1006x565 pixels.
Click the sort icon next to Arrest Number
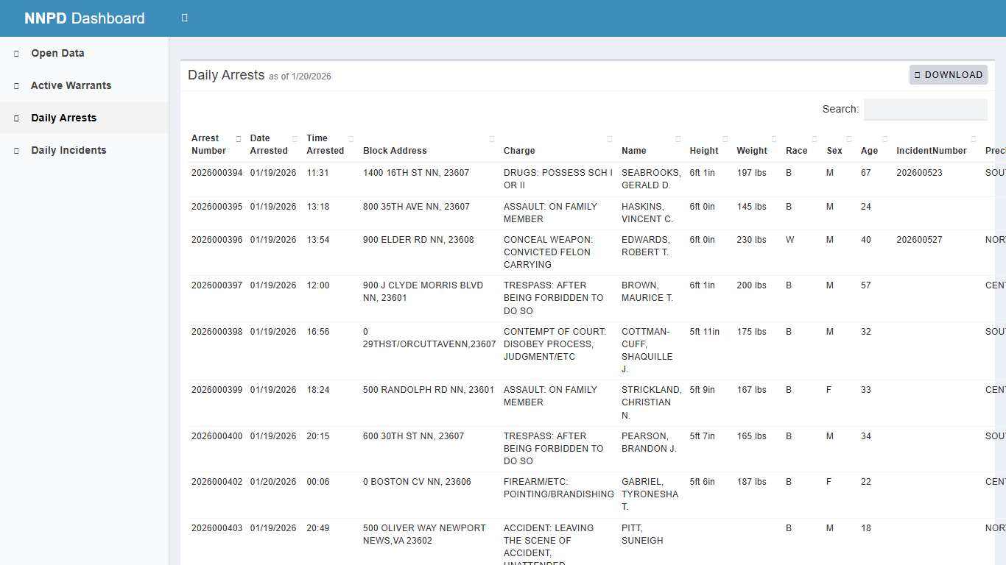point(239,138)
